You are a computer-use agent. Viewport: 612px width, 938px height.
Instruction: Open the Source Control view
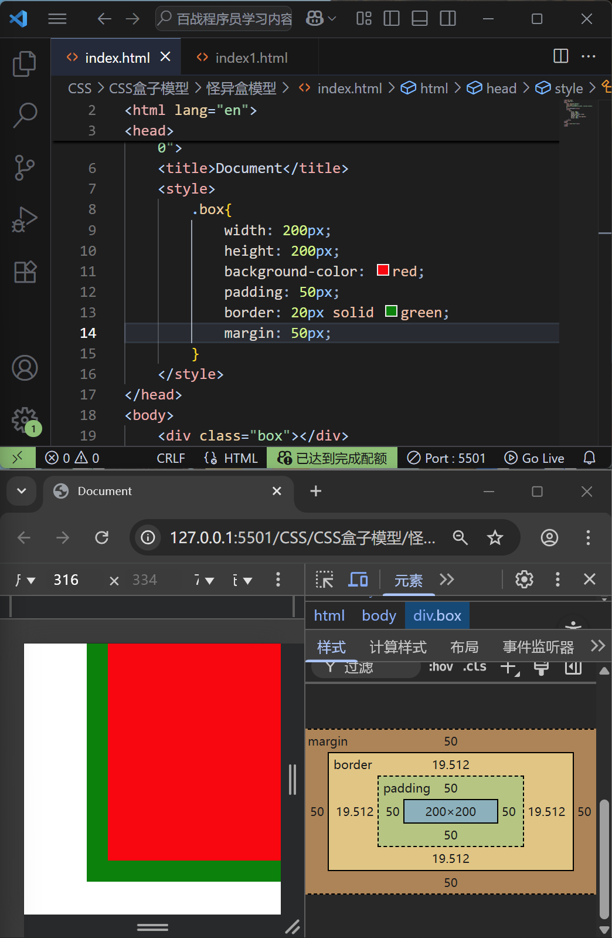click(25, 168)
